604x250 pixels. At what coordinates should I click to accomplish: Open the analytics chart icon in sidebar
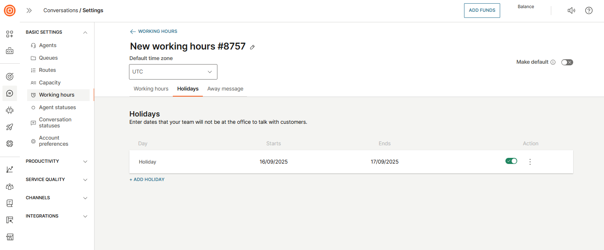(x=10, y=170)
